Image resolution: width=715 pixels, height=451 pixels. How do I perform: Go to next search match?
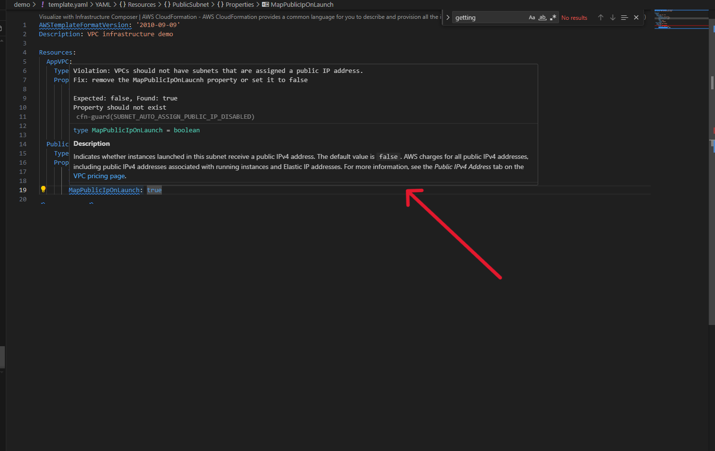tap(613, 17)
